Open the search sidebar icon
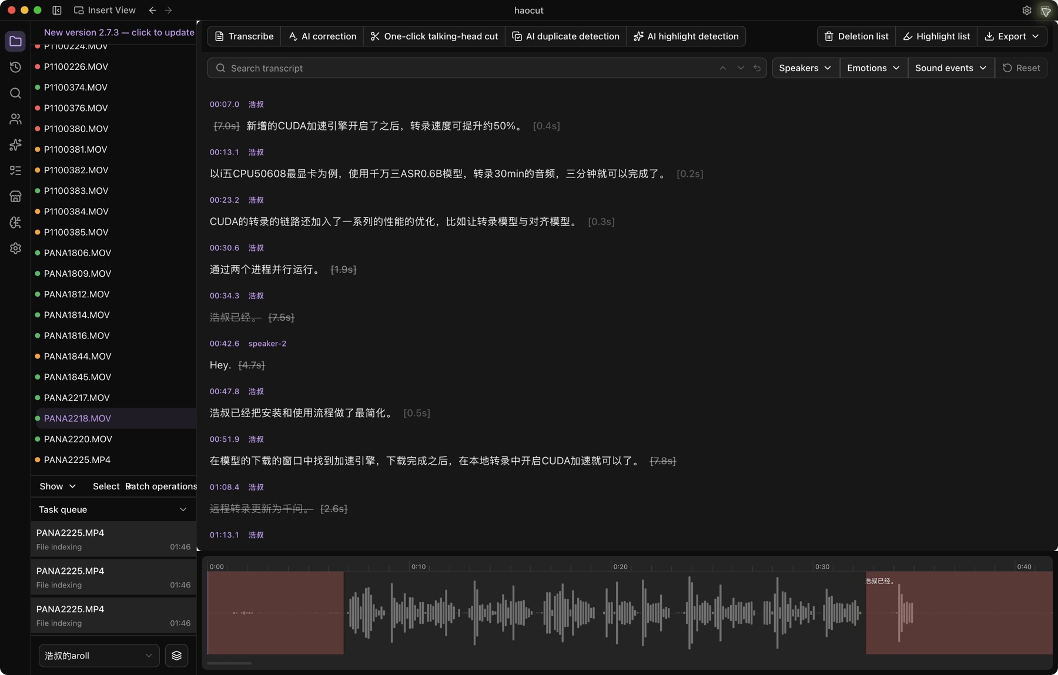 15,93
